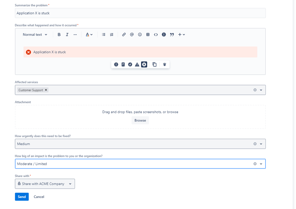The image size is (296, 209).
Task: Toggle italic formatting in editor toolbar
Action: tap(67, 35)
